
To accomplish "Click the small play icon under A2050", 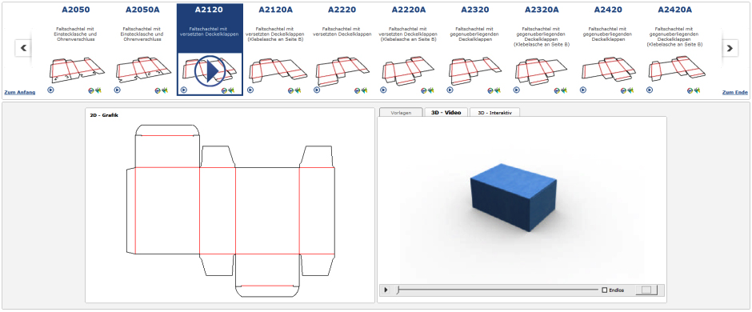I will point(51,90).
